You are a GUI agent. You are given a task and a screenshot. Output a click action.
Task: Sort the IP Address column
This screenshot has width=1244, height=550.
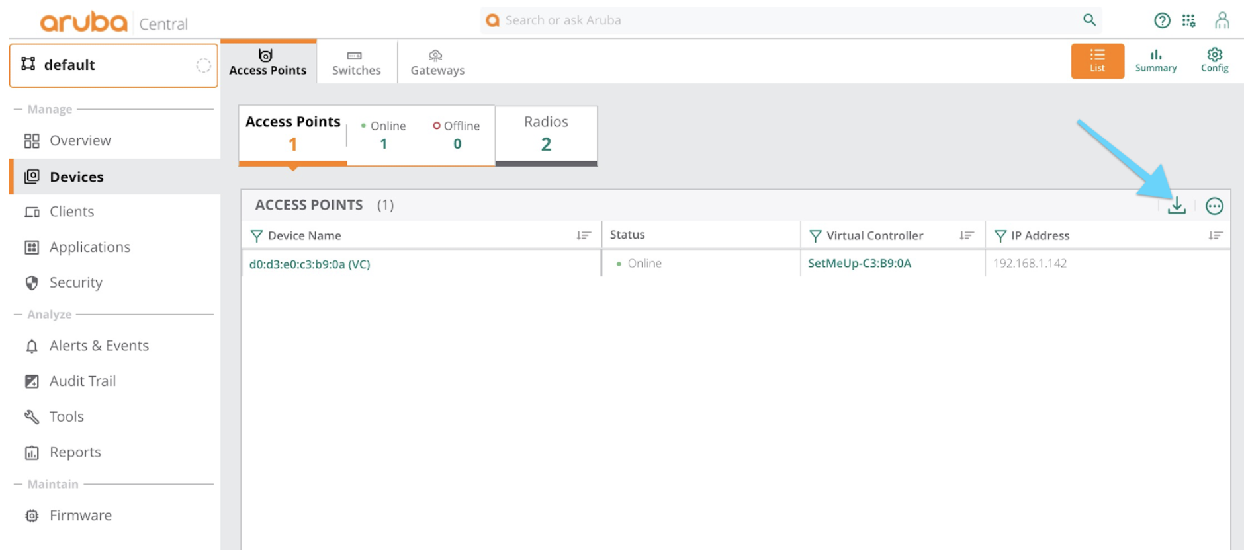(1216, 235)
